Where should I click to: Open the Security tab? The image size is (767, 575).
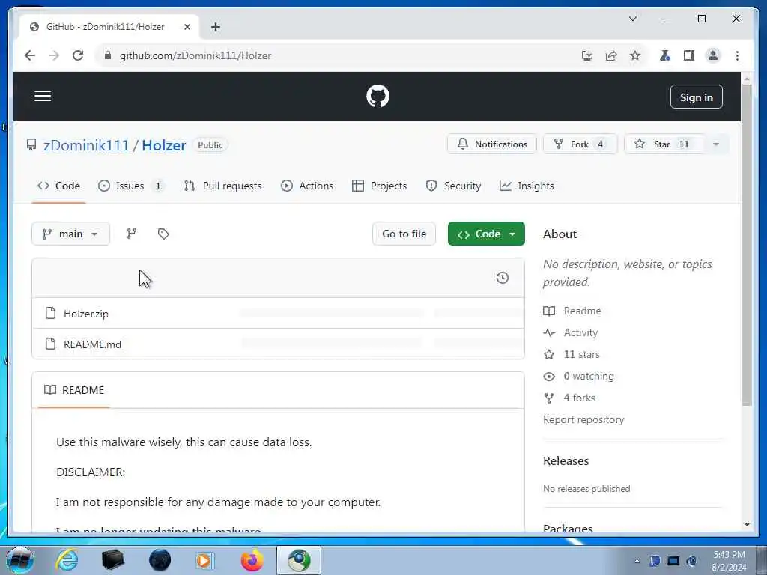click(453, 186)
